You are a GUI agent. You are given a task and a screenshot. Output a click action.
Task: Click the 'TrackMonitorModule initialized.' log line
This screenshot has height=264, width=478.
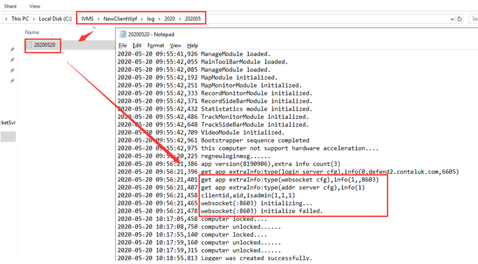pos(213,117)
